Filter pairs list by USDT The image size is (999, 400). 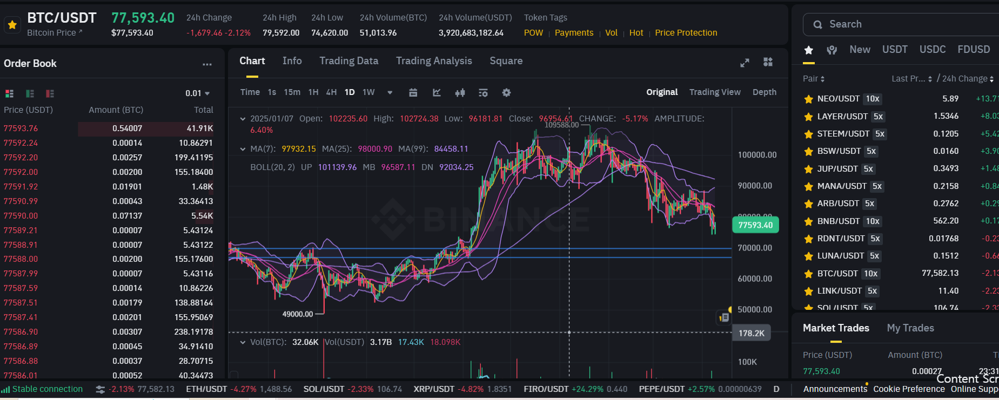pyautogui.click(x=895, y=50)
